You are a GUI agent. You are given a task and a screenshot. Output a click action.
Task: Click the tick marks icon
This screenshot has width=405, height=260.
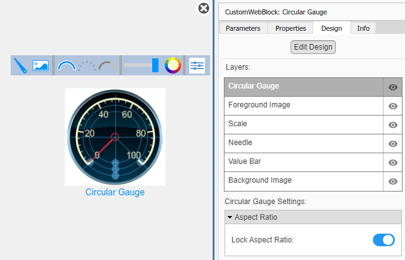coord(87,65)
